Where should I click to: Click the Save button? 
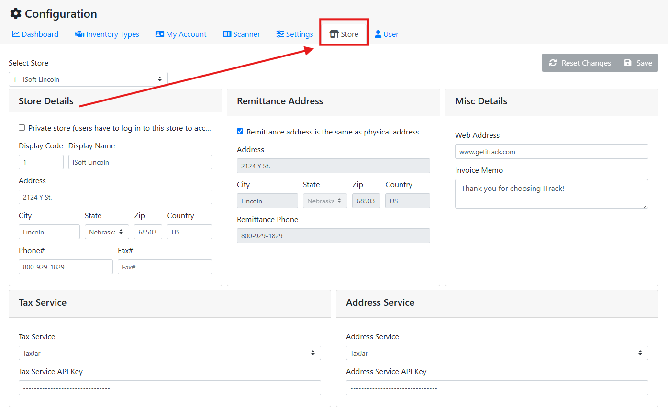(x=638, y=63)
